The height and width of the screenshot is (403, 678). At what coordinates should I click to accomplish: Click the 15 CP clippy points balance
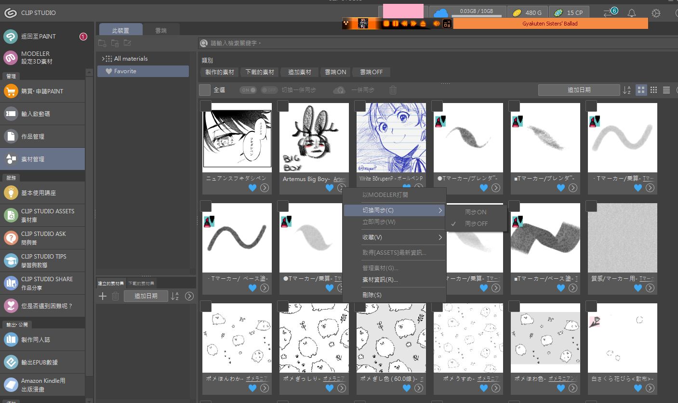click(569, 13)
